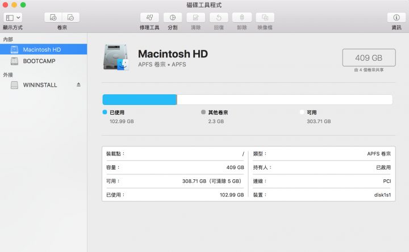Open the 資訊 info panel icon

tap(397, 18)
